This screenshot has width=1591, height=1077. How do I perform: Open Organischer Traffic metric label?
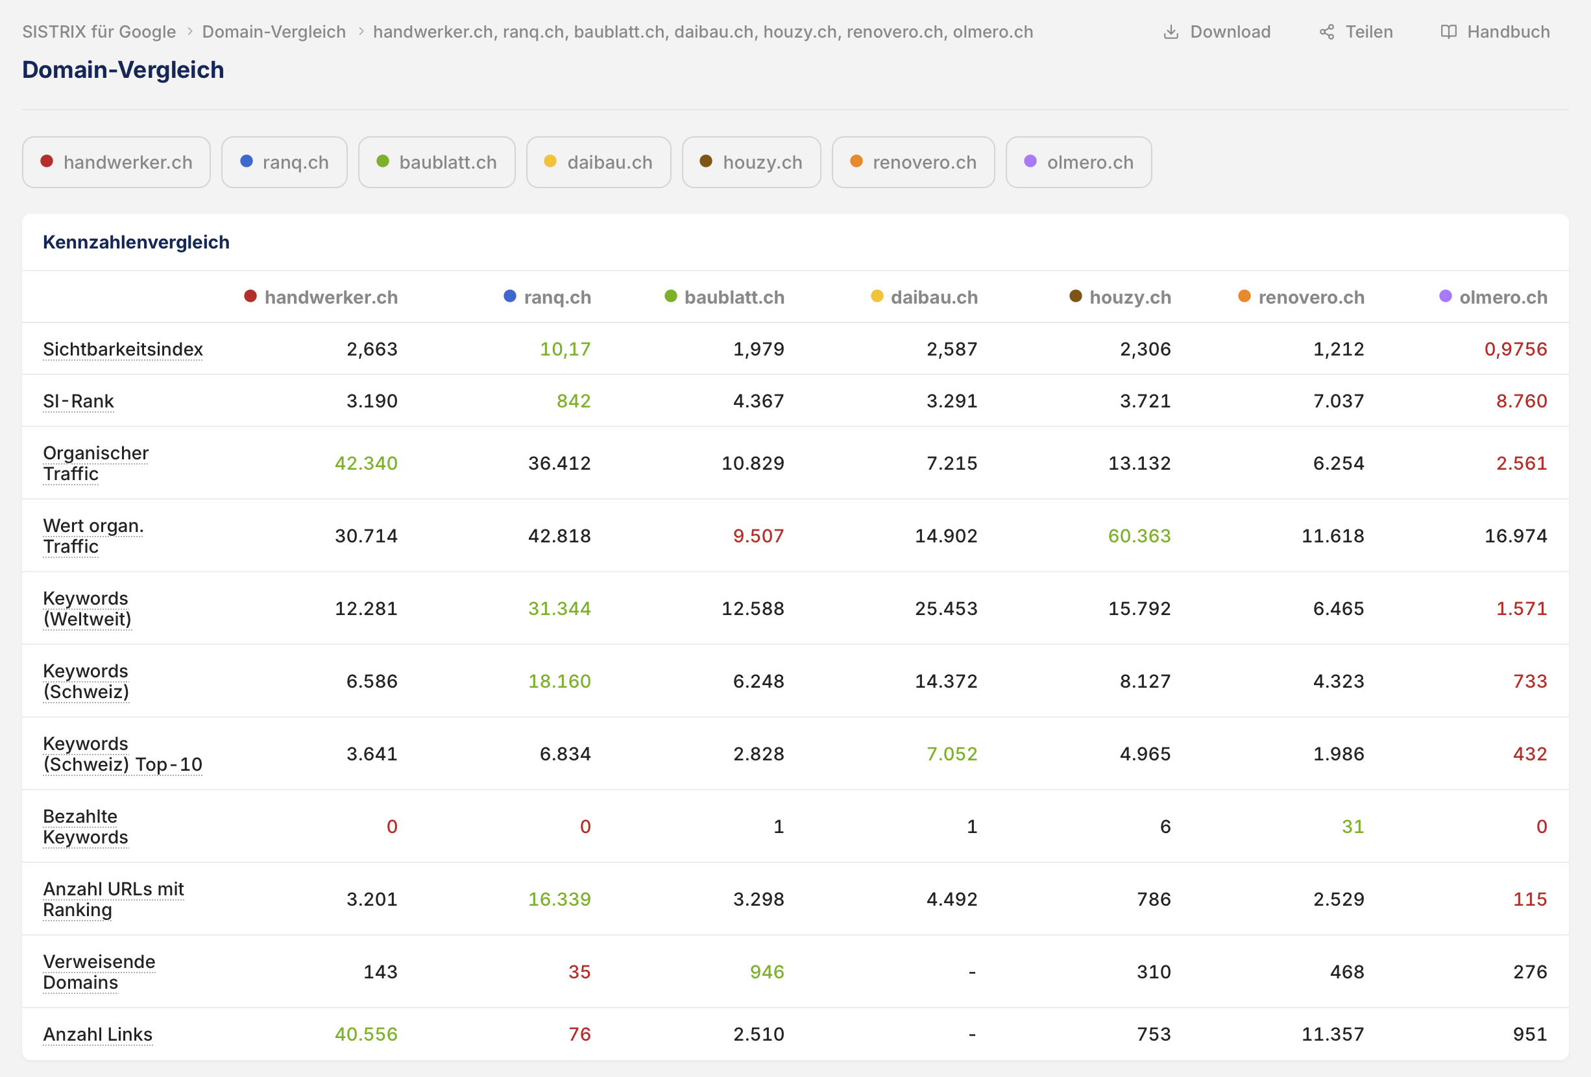coord(96,463)
